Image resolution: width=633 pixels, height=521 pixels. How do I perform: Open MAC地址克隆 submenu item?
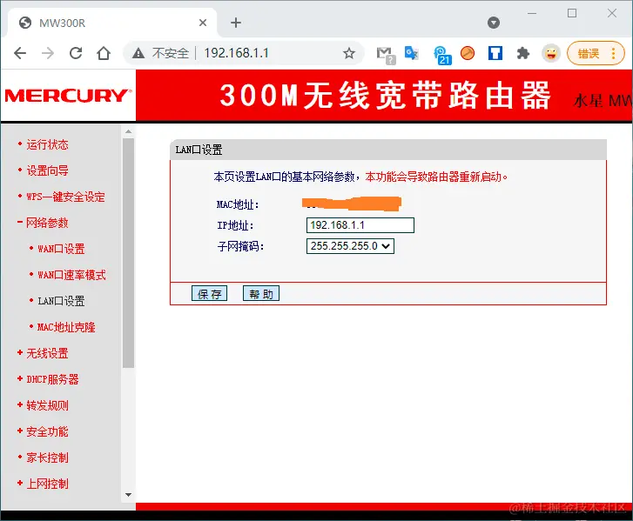(66, 327)
